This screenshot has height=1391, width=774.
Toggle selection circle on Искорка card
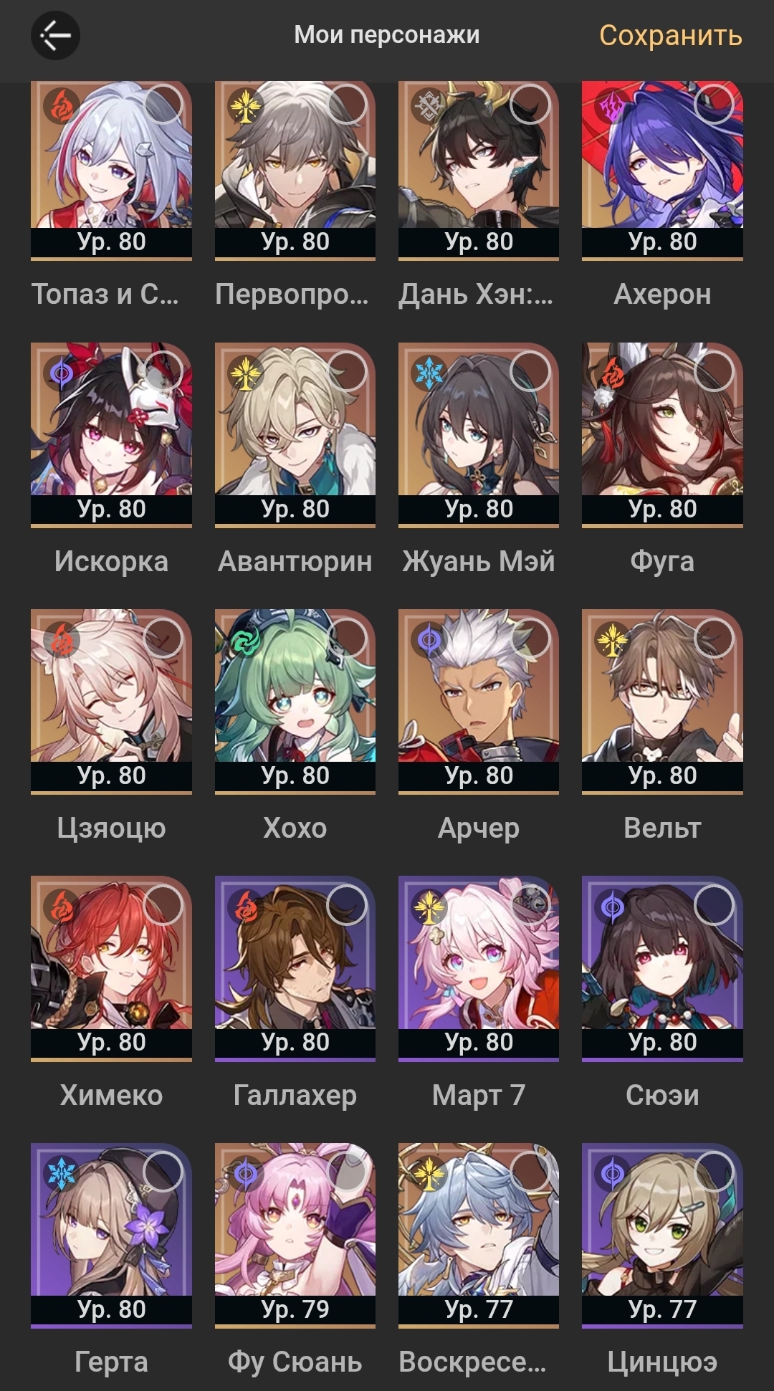point(163,371)
